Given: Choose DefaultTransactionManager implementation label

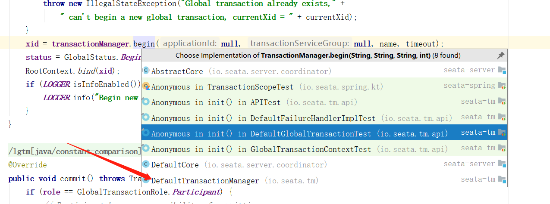Looking at the screenshot, I should point(205,180).
